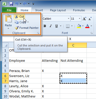Click the formula bar showing X
The height and width of the screenshot is (99, 96).
pos(82,39)
